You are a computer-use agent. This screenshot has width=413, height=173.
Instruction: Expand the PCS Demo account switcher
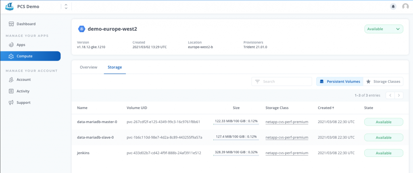66,6
